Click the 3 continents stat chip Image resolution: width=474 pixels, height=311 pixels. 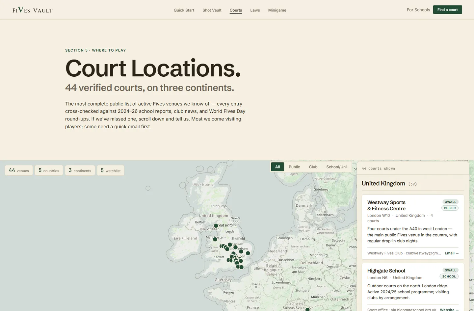[80, 170]
